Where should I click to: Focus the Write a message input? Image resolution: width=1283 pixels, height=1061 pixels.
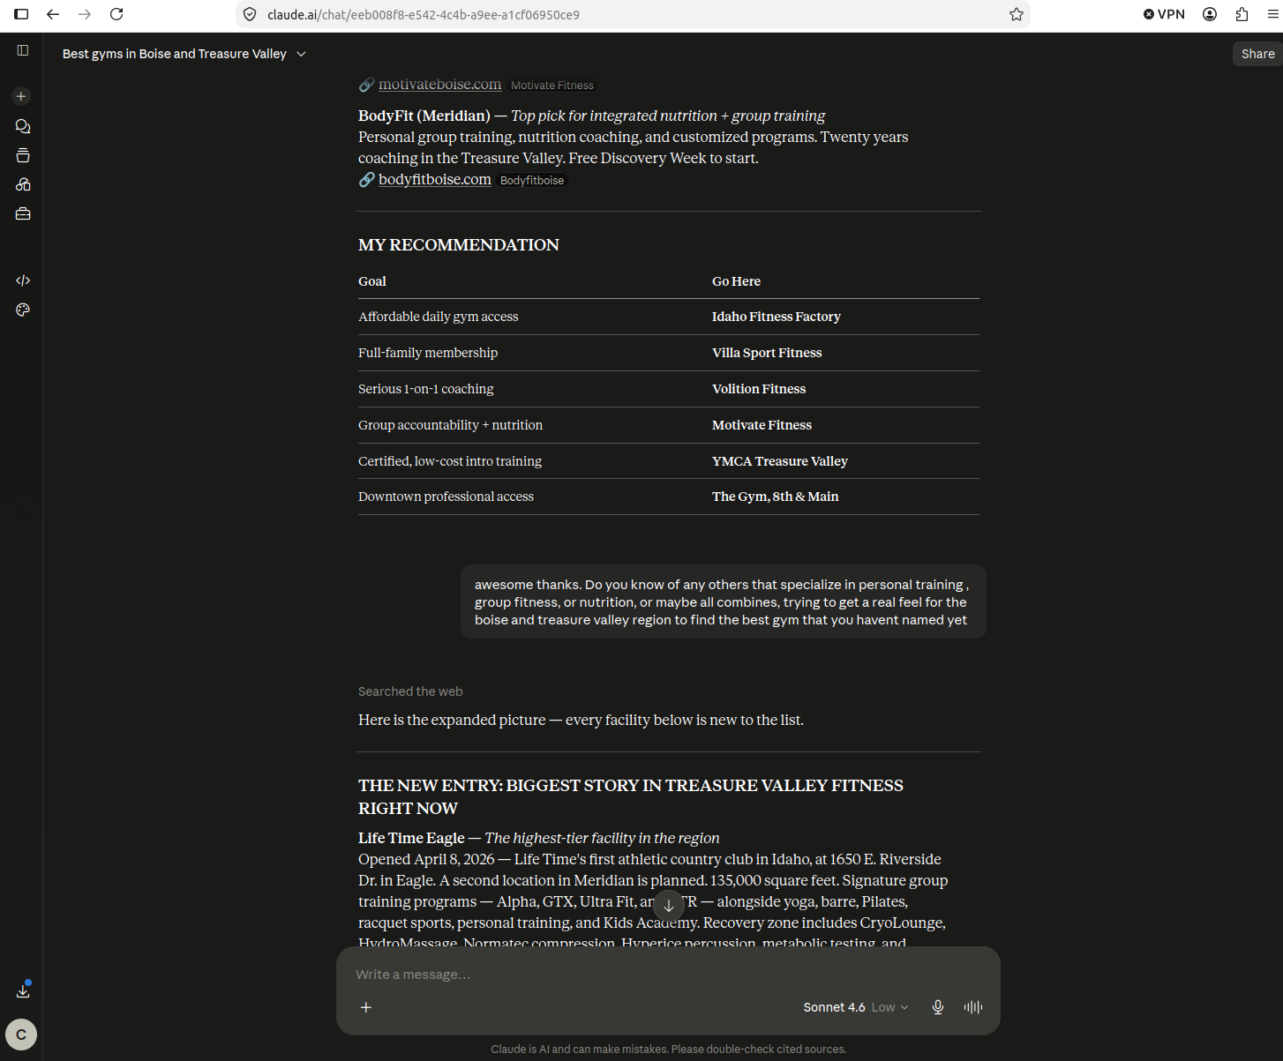tap(668, 975)
